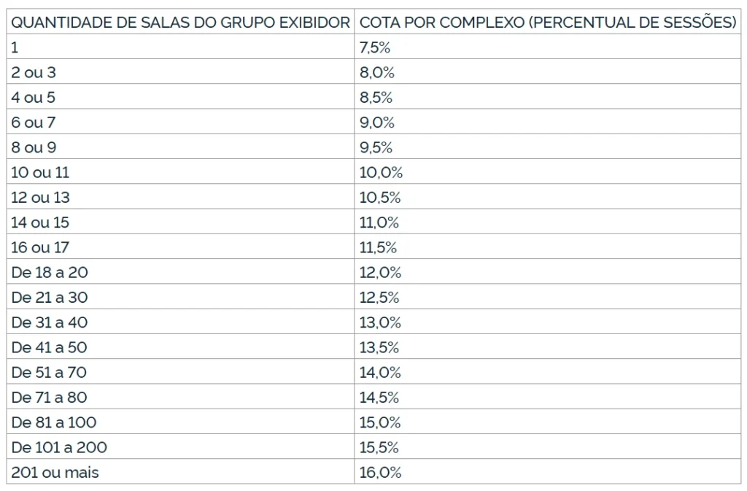Click the '14 ou 15' cell

pos(41,223)
